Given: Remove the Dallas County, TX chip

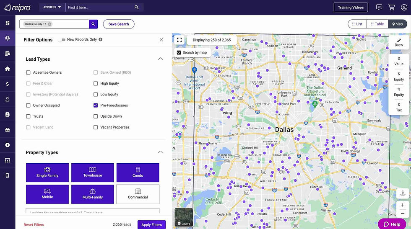Looking at the screenshot, I should 49,24.
